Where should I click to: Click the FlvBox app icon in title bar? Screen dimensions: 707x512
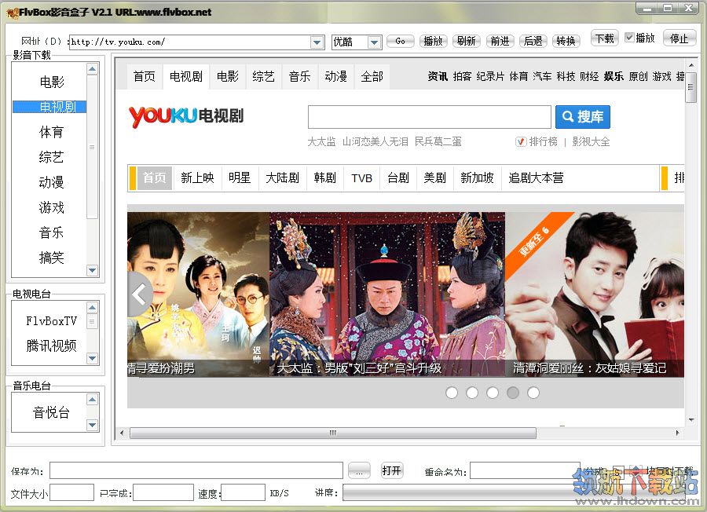tap(12, 12)
